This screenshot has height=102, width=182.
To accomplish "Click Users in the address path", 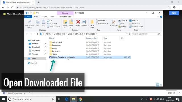I will tap(70, 34).
